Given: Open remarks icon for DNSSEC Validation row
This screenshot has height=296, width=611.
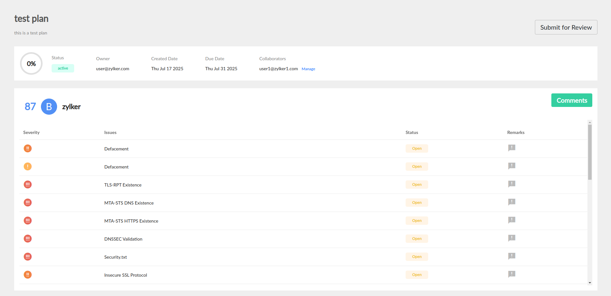Looking at the screenshot, I should click(x=511, y=238).
